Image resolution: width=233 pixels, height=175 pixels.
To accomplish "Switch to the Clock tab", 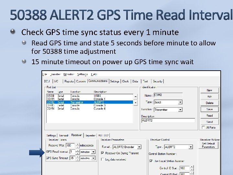I will pyautogui.click(x=126, y=81).
